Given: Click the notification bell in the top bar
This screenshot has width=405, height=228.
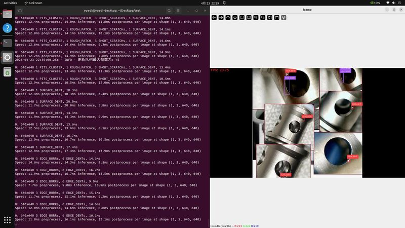Looking at the screenshot, I should tap(224, 3).
